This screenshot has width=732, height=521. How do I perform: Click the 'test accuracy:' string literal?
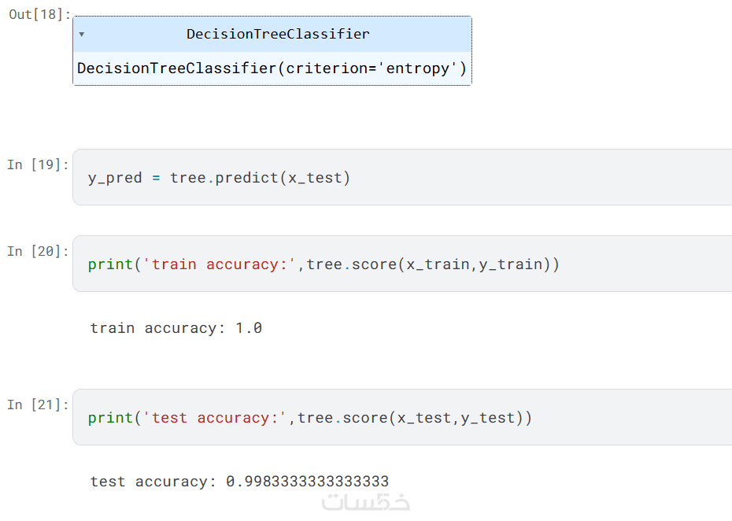pos(214,418)
